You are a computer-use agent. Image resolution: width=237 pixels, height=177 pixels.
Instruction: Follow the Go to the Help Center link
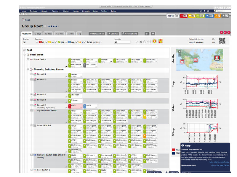[x=220, y=165]
